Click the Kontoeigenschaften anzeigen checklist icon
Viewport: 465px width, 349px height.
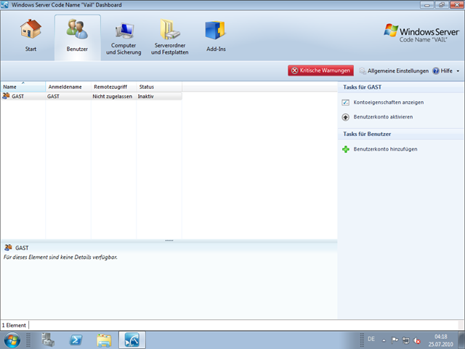(x=346, y=103)
